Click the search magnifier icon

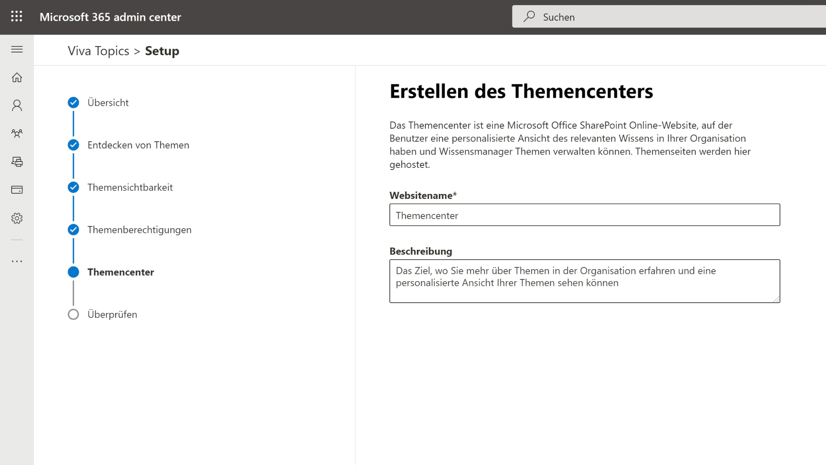529,16
